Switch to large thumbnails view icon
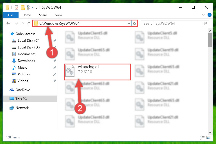Viewport: 216px width, 144px height. 208,138
